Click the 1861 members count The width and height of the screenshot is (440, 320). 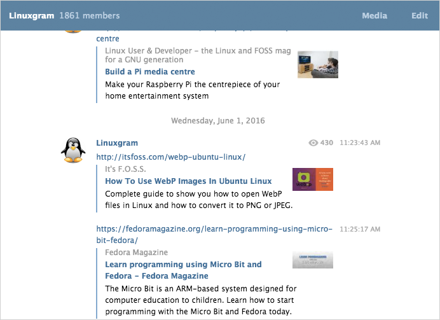pos(90,16)
